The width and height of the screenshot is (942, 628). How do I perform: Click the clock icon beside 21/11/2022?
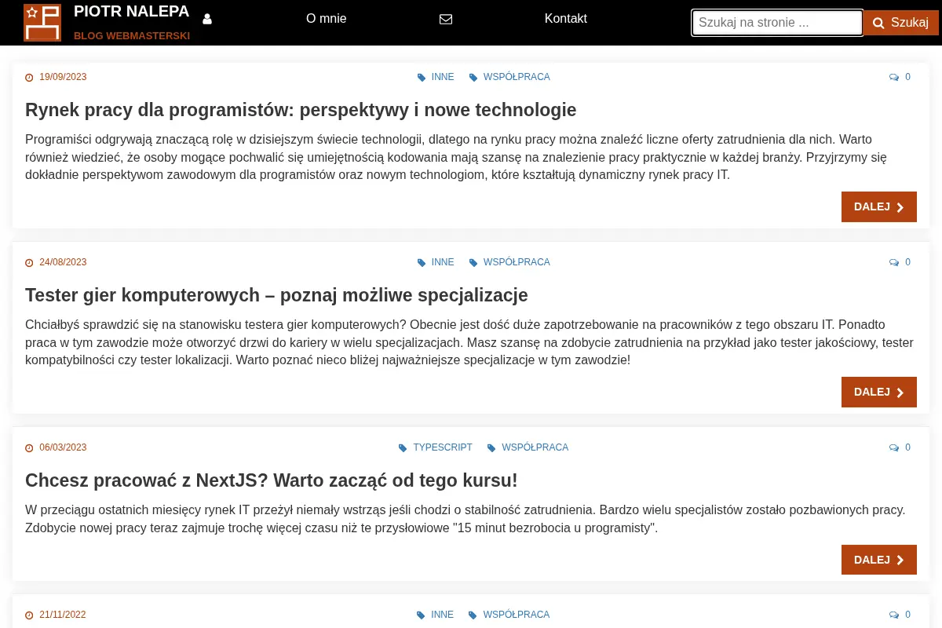[x=30, y=615]
